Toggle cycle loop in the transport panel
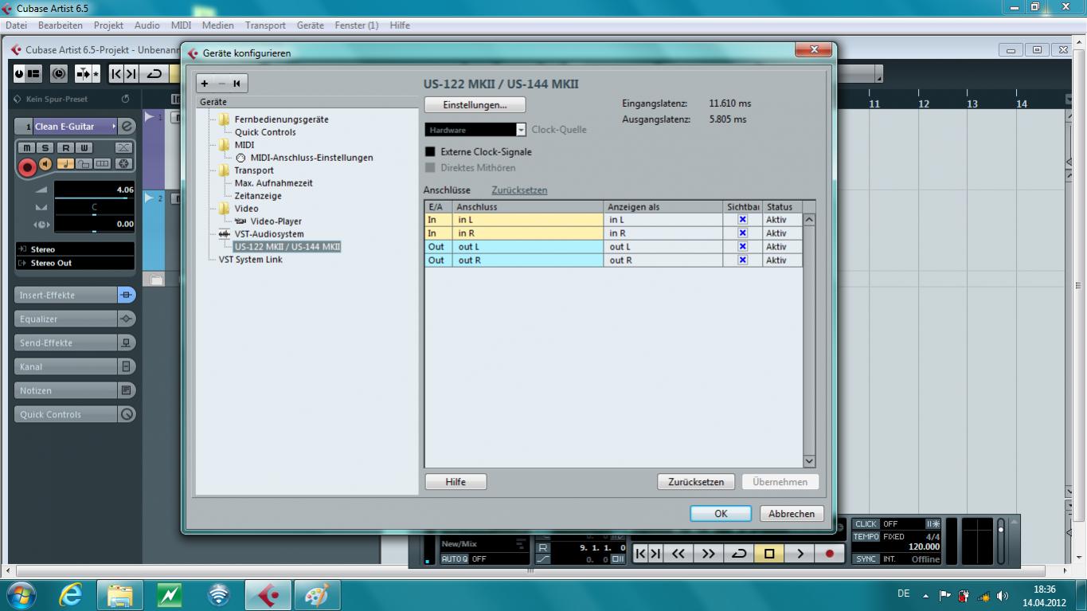Screen dimensions: 1087x611 (x=739, y=554)
